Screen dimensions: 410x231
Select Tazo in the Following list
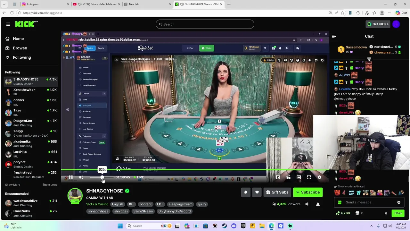[x=30, y=112]
